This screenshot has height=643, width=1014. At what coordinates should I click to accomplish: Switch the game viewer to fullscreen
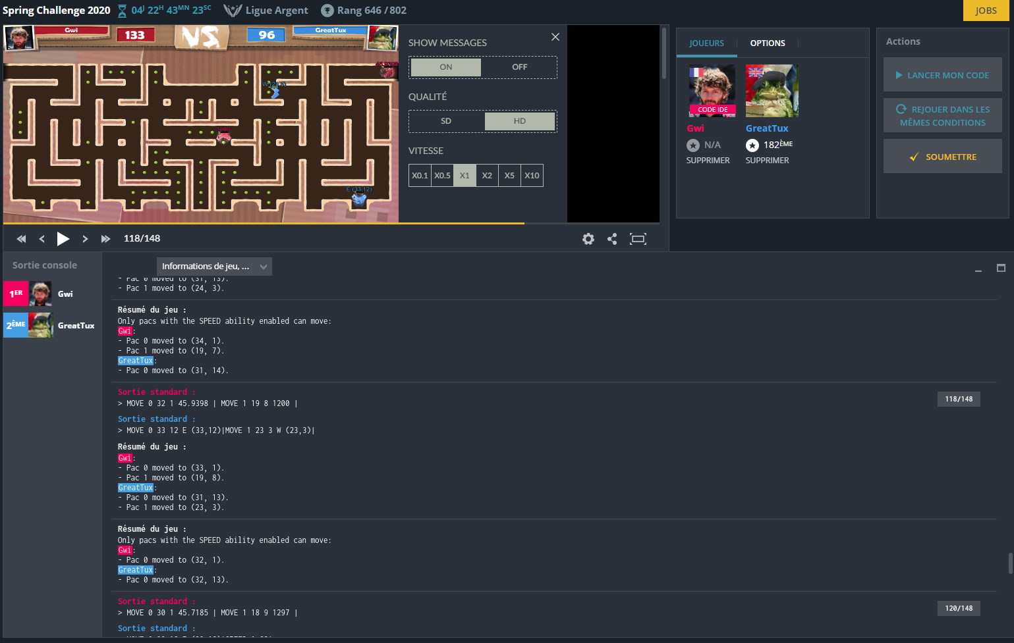point(638,239)
